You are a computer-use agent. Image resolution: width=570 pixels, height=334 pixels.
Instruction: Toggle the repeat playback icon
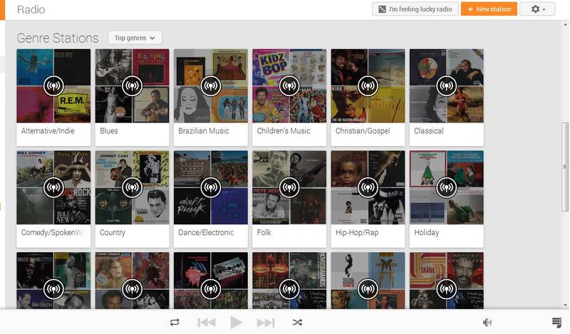175,322
